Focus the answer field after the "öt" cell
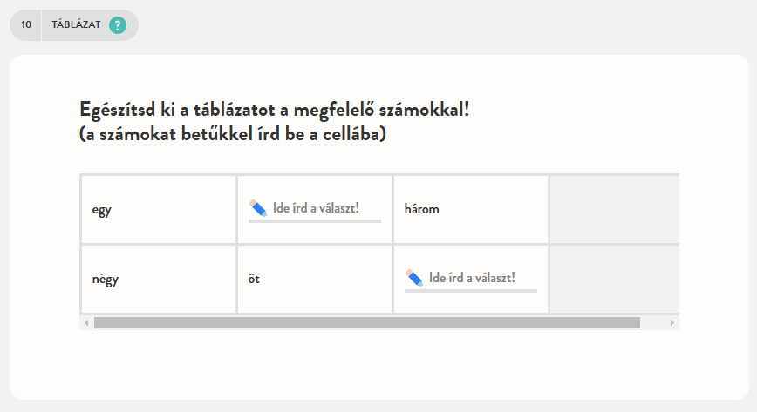757x412 pixels. pyautogui.click(x=481, y=279)
